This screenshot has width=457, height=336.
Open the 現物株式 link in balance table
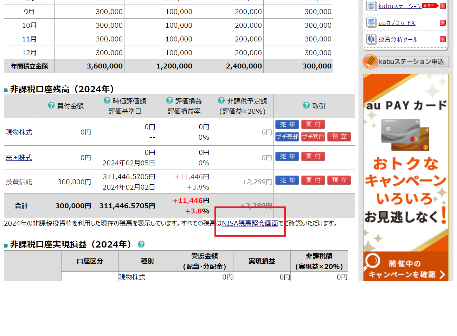[19, 132]
